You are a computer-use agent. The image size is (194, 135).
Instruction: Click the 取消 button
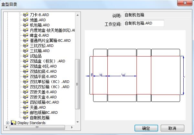click(x=172, y=128)
